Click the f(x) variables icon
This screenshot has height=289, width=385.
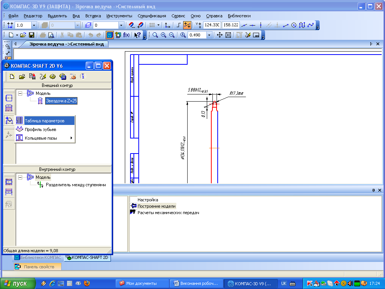pos(126,35)
